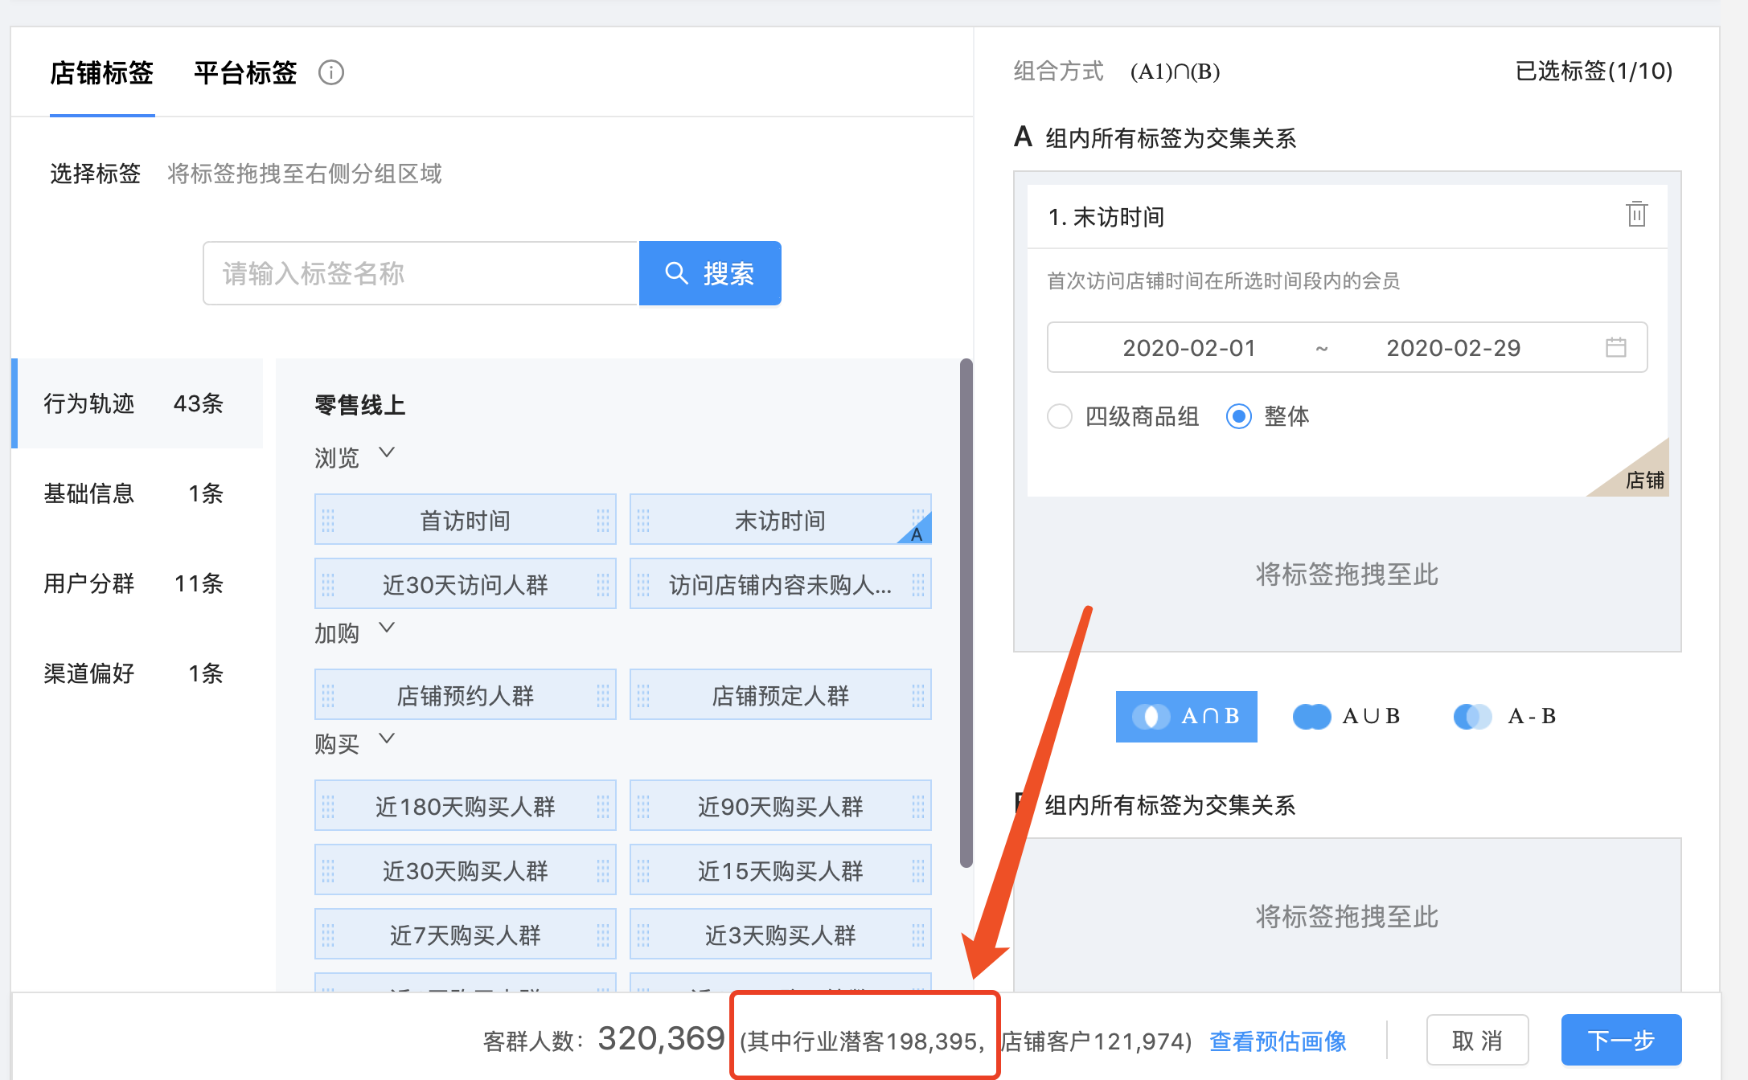Delete the 末访时间 tag with trash icon
The width and height of the screenshot is (1748, 1080).
[x=1636, y=215]
